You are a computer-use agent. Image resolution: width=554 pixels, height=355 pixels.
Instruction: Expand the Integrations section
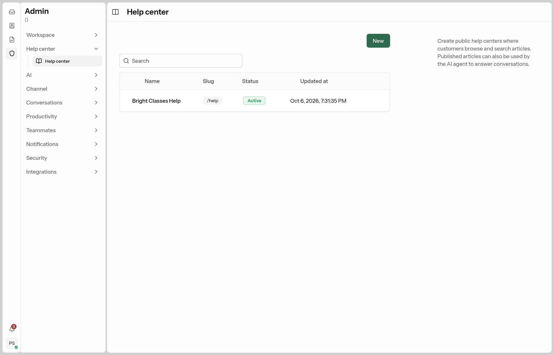(x=62, y=172)
